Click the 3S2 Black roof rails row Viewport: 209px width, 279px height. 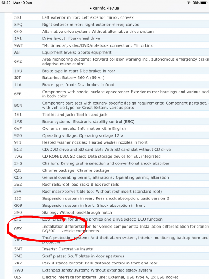[x=111, y=185]
